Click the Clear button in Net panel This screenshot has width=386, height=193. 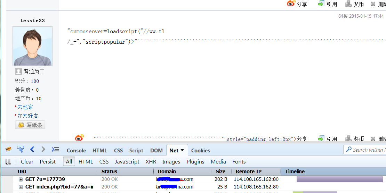pos(27,161)
